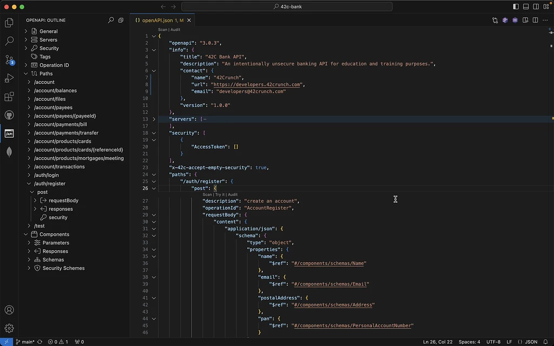
Task: Toggle the primary side bar layout icon
Action: (516, 6)
